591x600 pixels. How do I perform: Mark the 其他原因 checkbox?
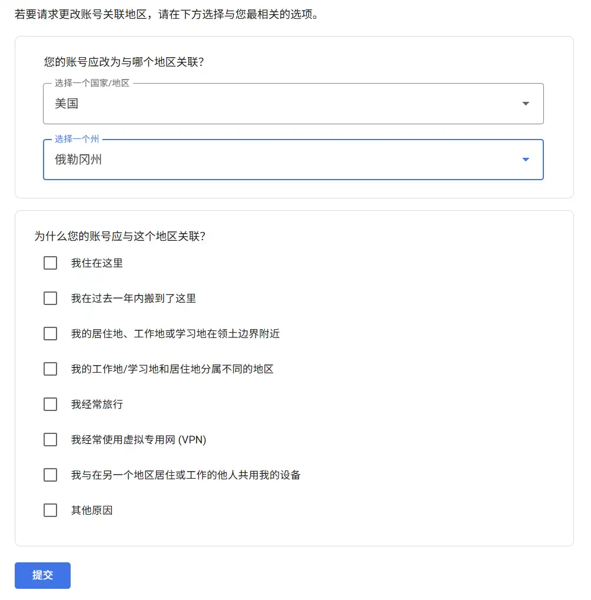[x=51, y=511]
